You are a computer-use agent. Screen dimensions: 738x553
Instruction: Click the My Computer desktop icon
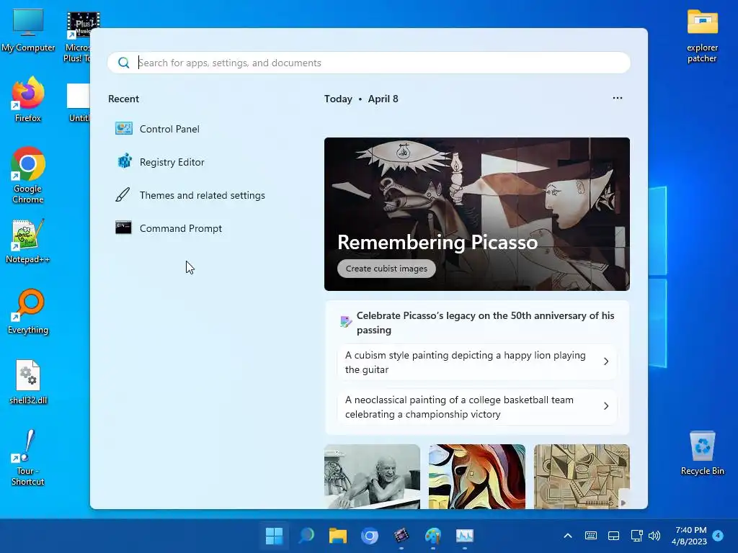(x=28, y=30)
